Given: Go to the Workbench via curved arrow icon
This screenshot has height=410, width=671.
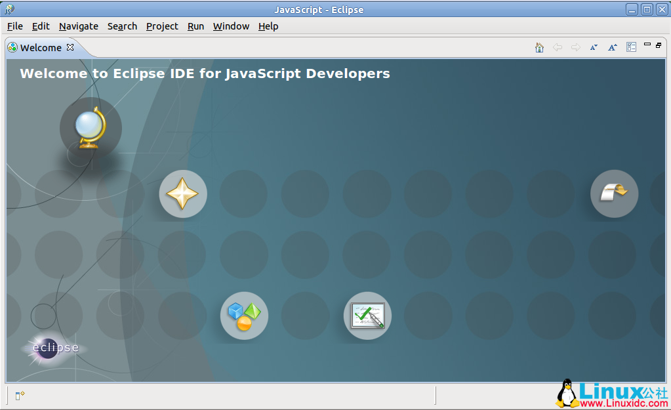Looking at the screenshot, I should [x=614, y=194].
